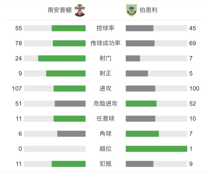The image size is (208, 172).
Task: Click the Southampton club crest icon
Action: [79, 10]
